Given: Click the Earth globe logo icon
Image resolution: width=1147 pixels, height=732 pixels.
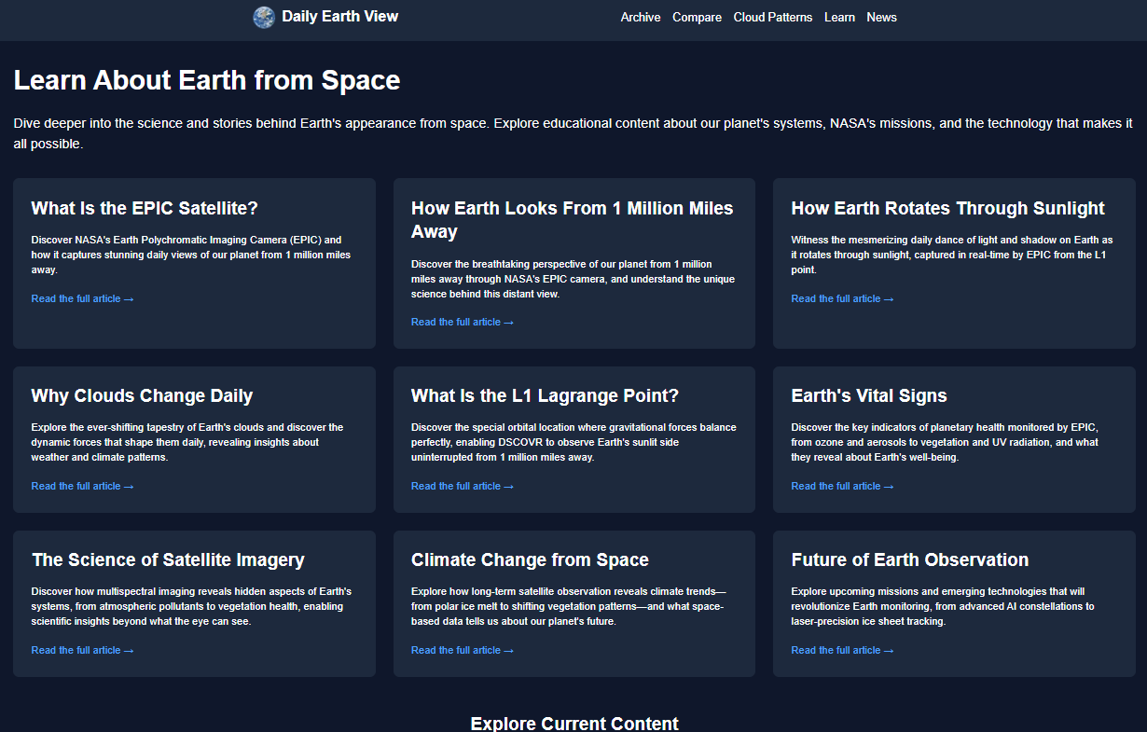Looking at the screenshot, I should (x=264, y=17).
